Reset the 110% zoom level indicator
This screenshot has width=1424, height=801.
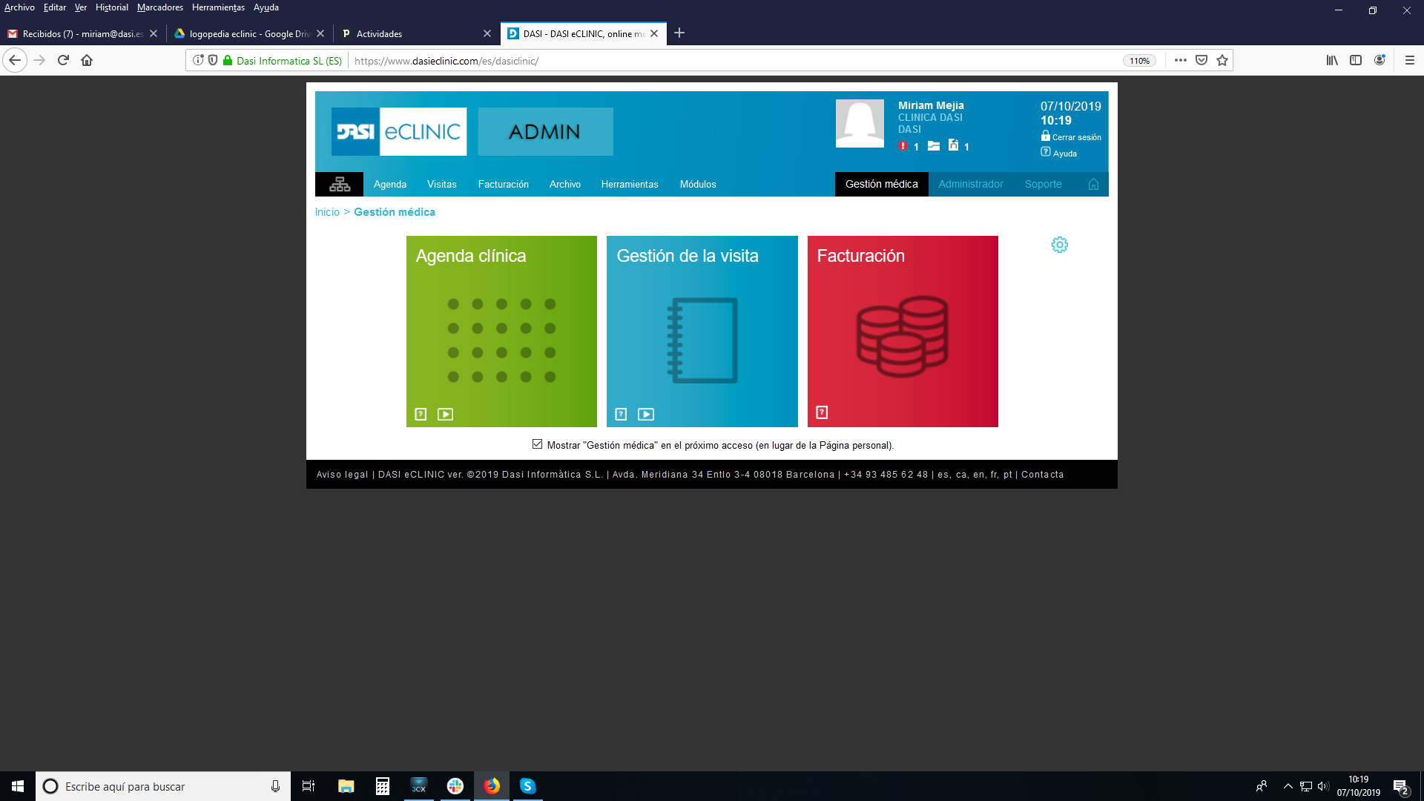pyautogui.click(x=1139, y=61)
